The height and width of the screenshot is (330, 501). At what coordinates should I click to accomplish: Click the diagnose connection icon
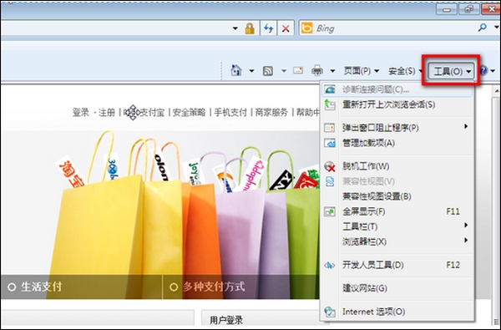(330, 89)
